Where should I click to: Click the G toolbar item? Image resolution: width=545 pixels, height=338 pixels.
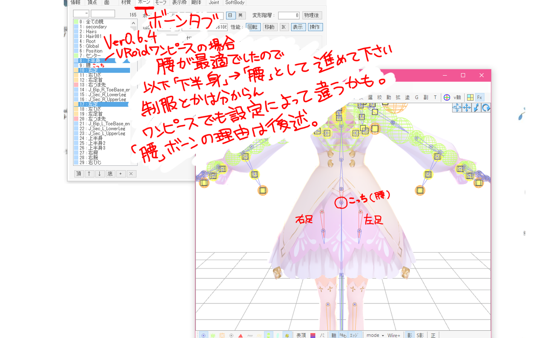[417, 97]
